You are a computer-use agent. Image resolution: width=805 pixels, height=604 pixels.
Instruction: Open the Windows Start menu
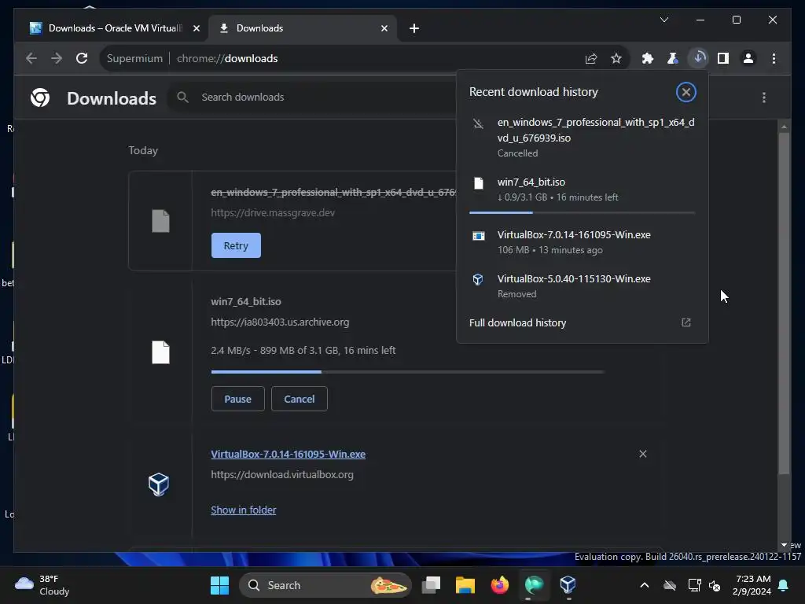point(220,585)
